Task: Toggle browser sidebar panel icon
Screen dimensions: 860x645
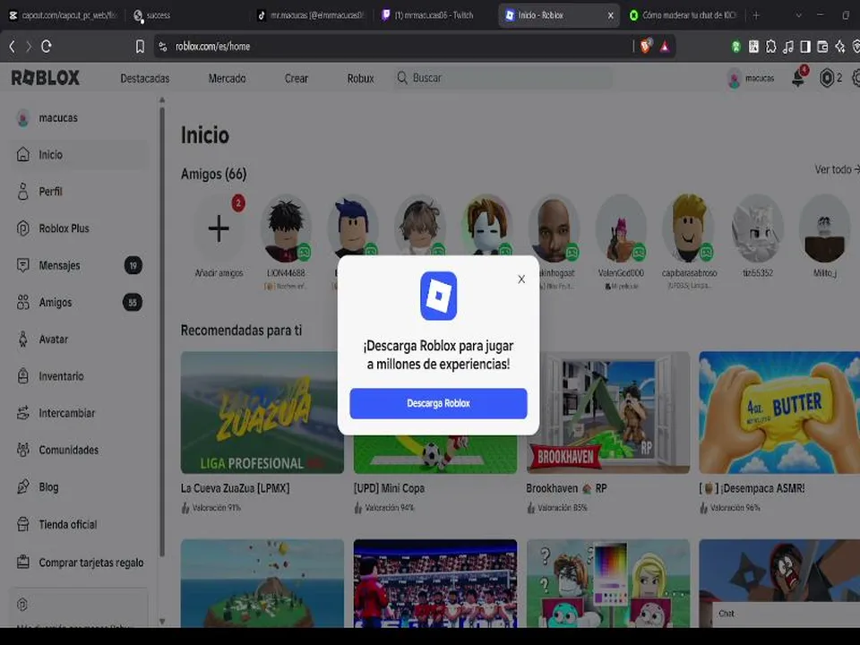Action: tap(805, 47)
